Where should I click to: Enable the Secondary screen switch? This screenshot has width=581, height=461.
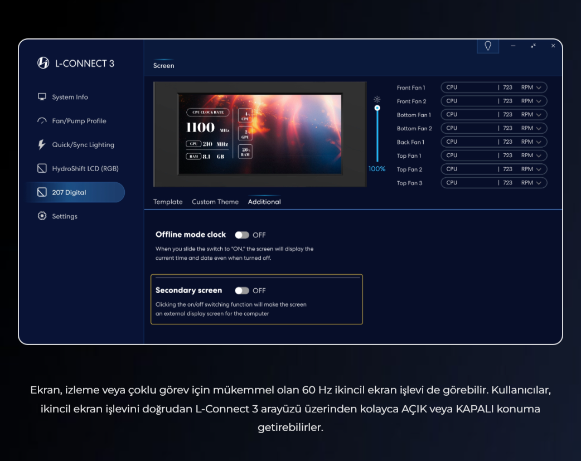click(x=242, y=290)
